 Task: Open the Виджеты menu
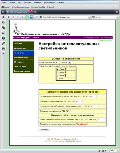click(37, 3)
